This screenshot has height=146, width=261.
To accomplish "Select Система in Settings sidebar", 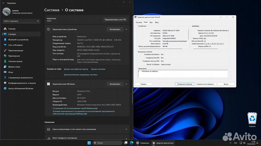I will coord(21,34).
